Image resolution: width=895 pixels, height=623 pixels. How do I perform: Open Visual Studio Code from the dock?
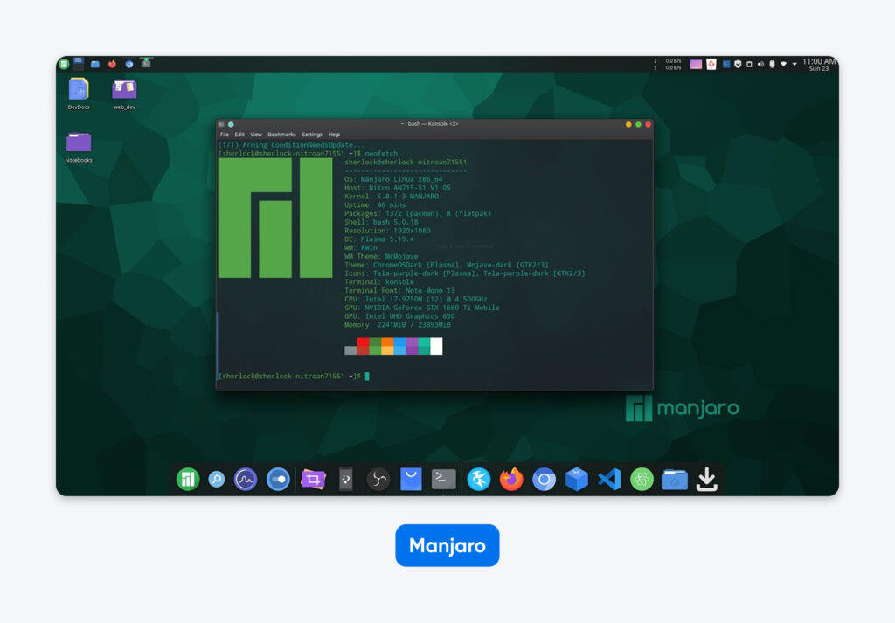pyautogui.click(x=608, y=479)
